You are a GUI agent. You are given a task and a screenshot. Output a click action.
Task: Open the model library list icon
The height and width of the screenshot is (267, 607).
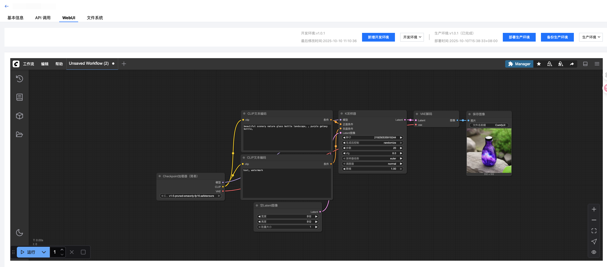coord(19,97)
